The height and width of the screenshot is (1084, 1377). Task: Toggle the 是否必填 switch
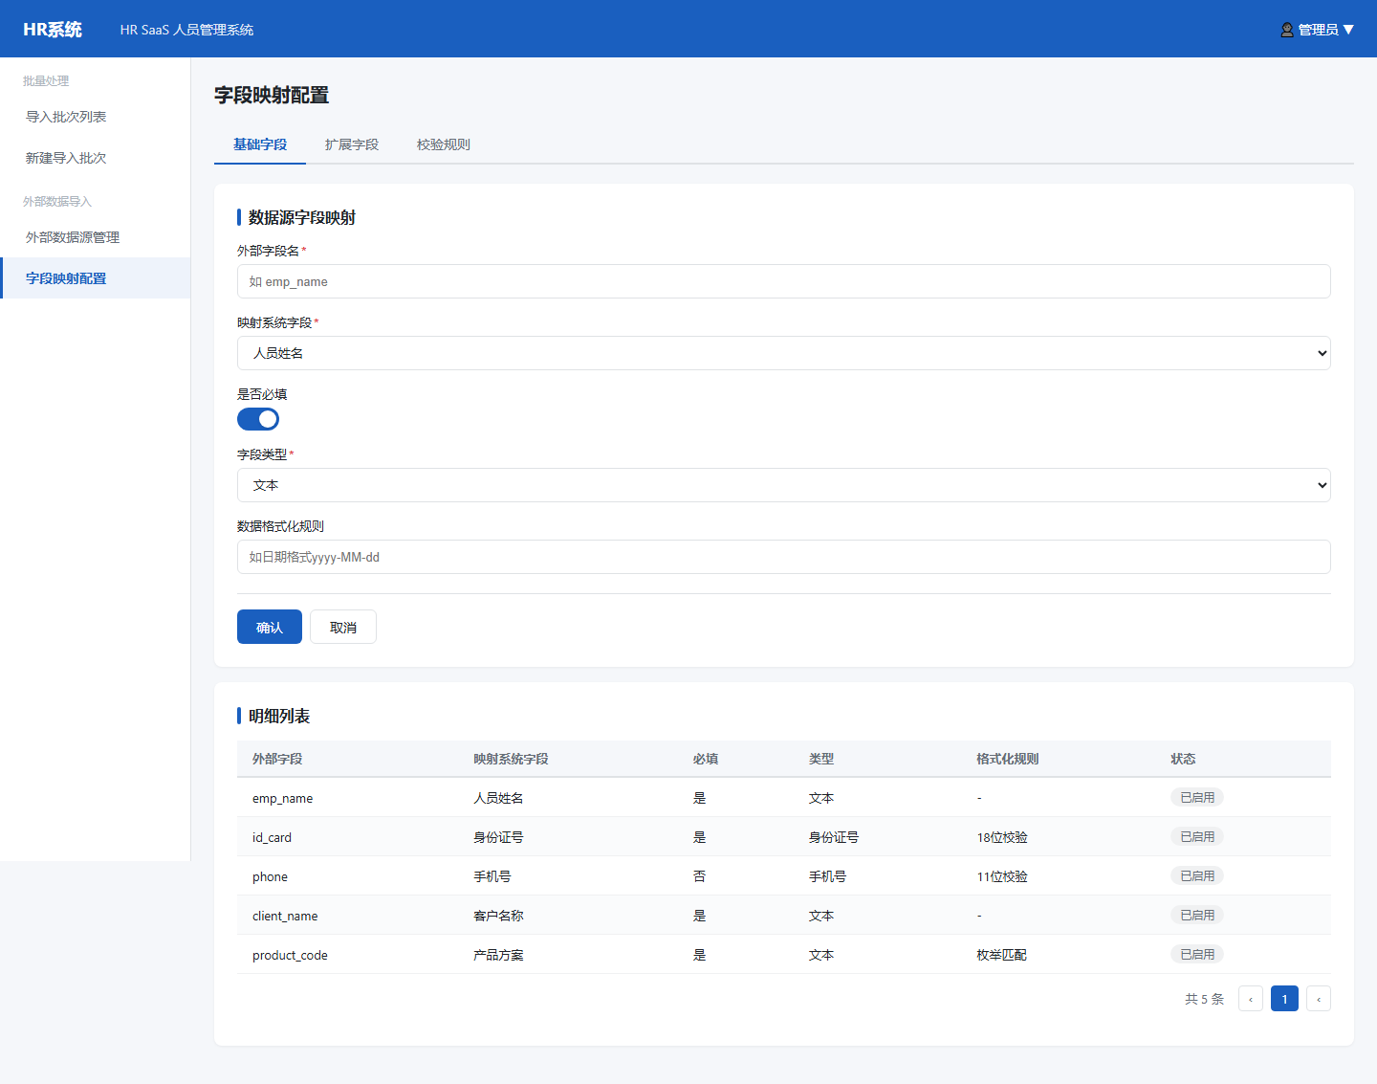[258, 419]
